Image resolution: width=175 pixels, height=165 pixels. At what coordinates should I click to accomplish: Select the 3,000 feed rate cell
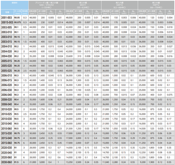(42, 162)
